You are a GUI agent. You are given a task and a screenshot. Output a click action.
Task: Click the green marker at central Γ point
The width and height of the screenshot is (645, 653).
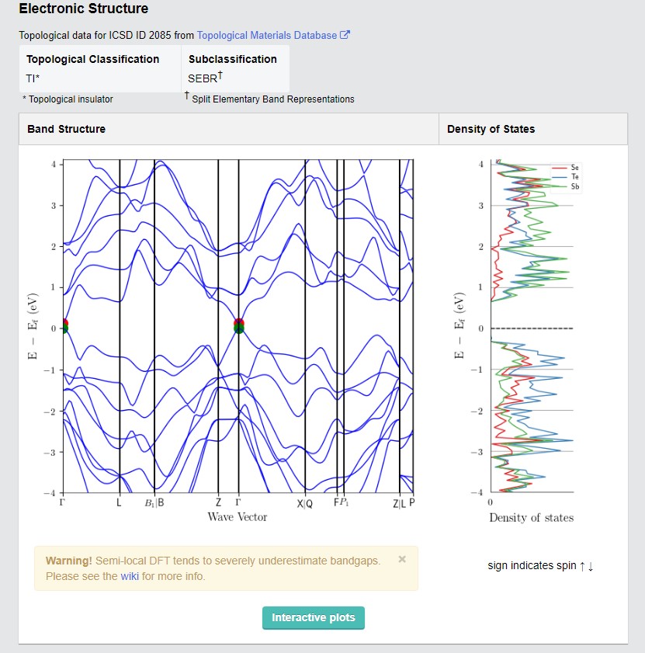[238, 329]
